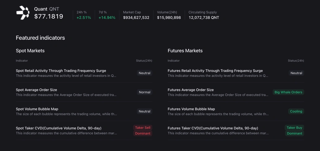The image size is (320, 151).
Task: Click the Market Cap label
Action: point(132,12)
